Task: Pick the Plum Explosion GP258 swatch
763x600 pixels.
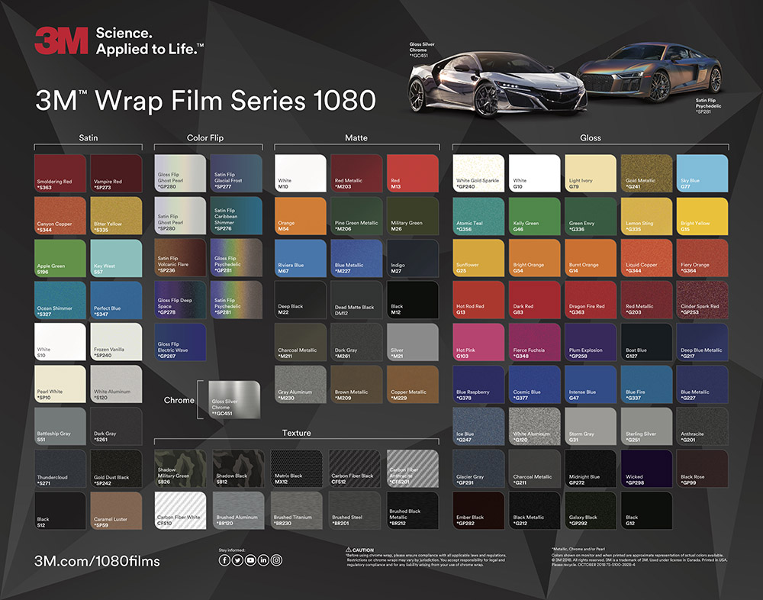Action: pyautogui.click(x=591, y=342)
